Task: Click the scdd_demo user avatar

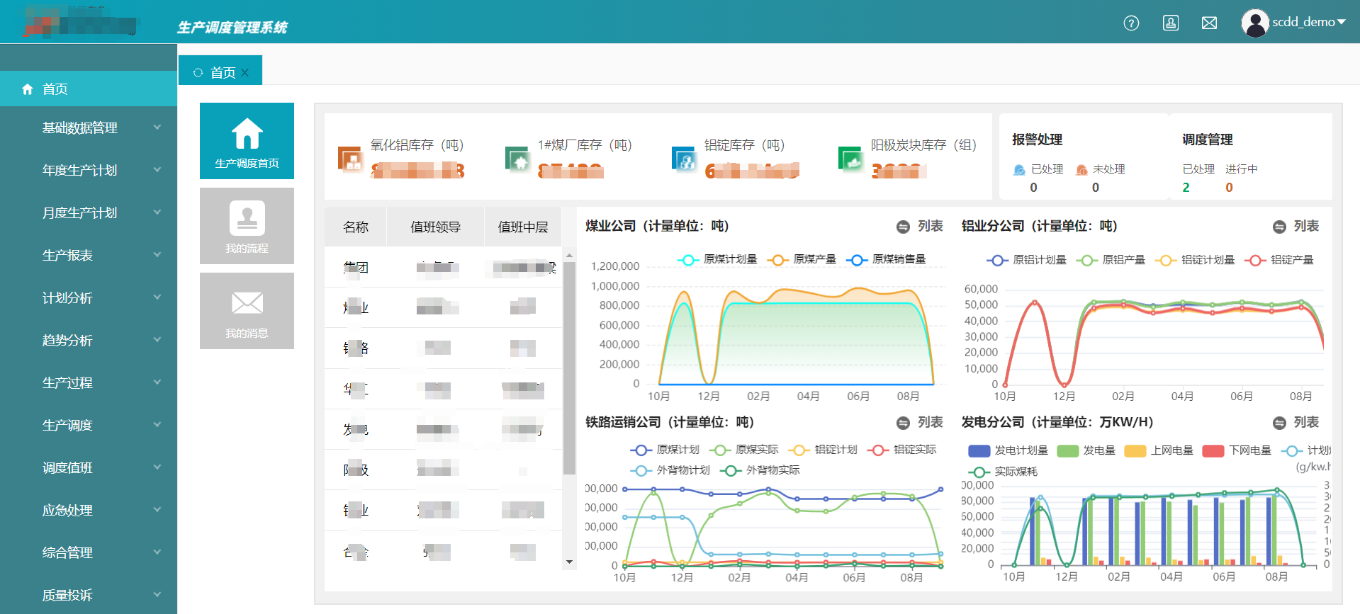Action: pyautogui.click(x=1255, y=23)
